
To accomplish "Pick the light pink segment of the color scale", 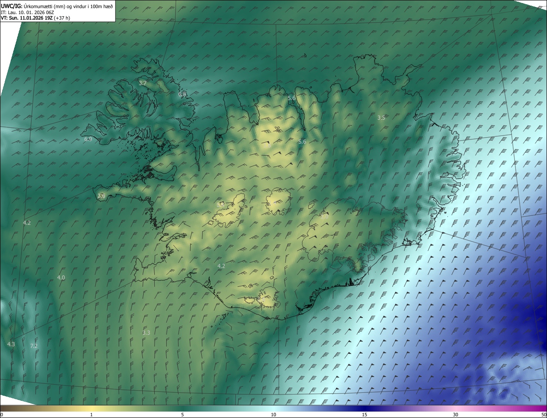I will coord(456,408).
